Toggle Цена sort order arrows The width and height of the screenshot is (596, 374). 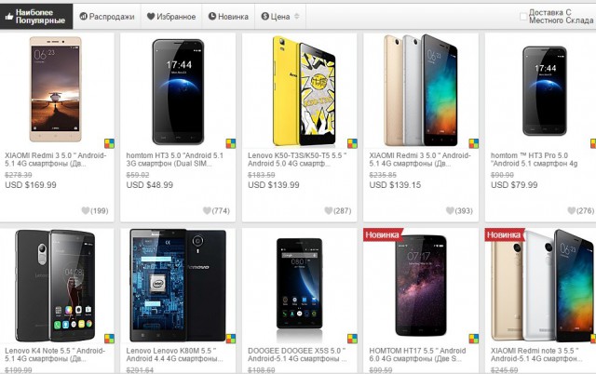(297, 17)
